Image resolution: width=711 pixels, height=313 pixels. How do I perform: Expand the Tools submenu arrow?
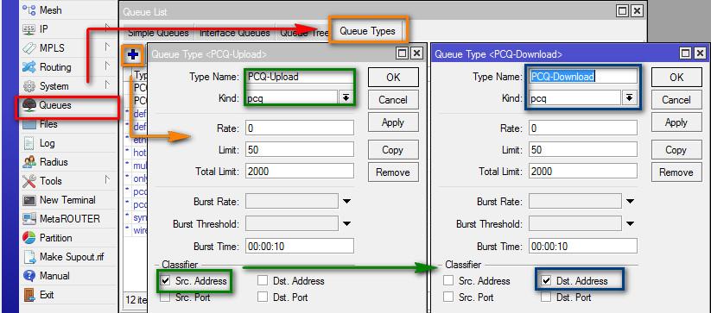(x=107, y=180)
